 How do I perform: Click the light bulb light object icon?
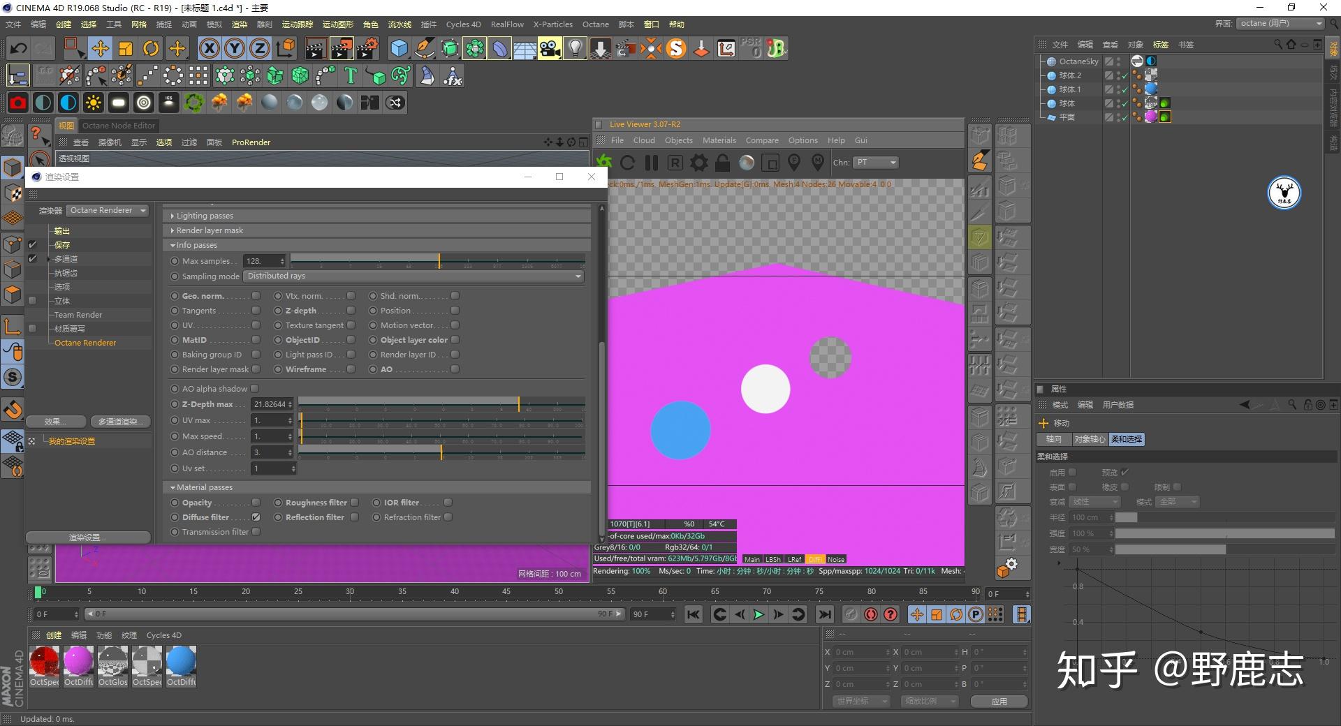[575, 49]
